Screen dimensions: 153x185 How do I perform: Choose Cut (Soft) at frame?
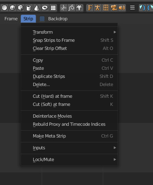pyautogui.click(x=69, y=104)
